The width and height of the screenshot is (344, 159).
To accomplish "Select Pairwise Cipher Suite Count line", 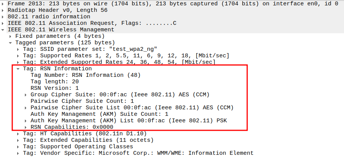I will coord(82,101).
